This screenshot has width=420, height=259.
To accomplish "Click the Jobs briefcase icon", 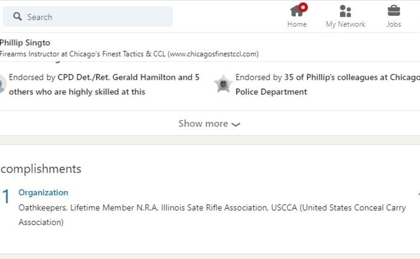I will point(394,11).
